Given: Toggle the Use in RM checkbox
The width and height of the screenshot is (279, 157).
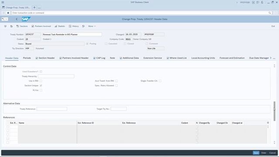Looking at the screenshot, I should (x=41, y=81).
